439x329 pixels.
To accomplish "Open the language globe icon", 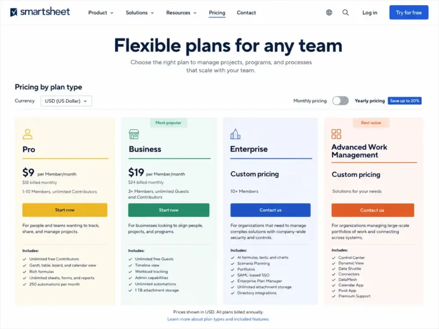I will pos(329,12).
